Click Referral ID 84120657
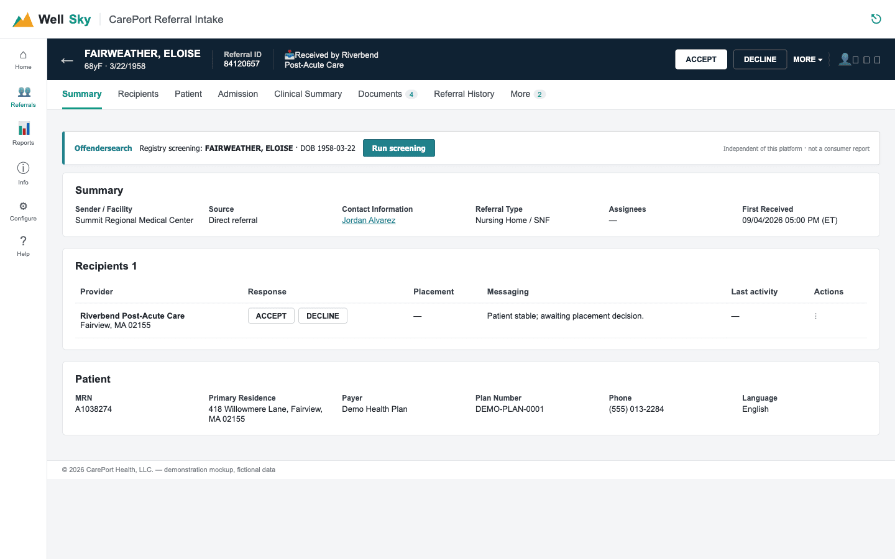This screenshot has width=895, height=559. click(242, 64)
